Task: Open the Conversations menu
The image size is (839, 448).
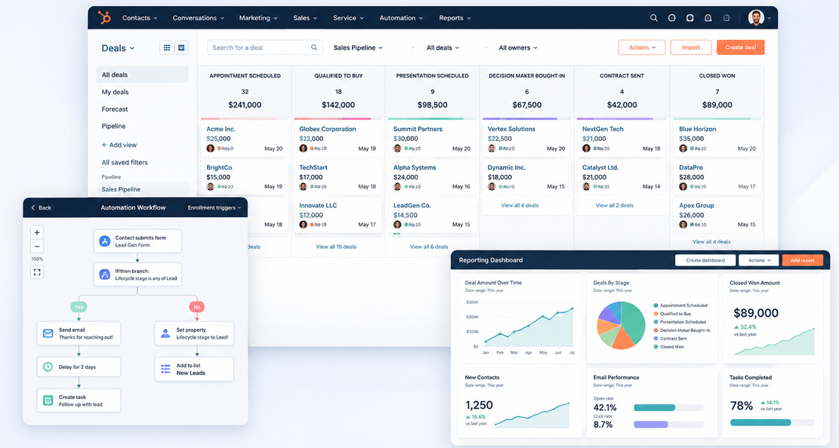Action: [198, 17]
